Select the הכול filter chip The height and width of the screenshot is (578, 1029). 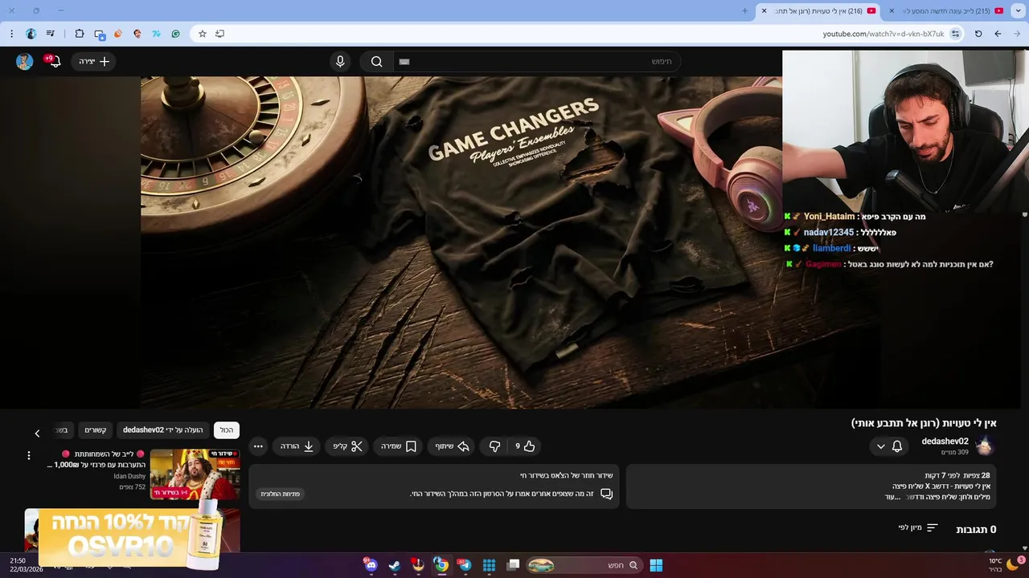pyautogui.click(x=227, y=430)
